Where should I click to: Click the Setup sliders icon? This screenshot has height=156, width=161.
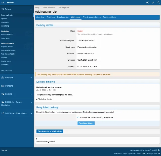pos(3,9)
